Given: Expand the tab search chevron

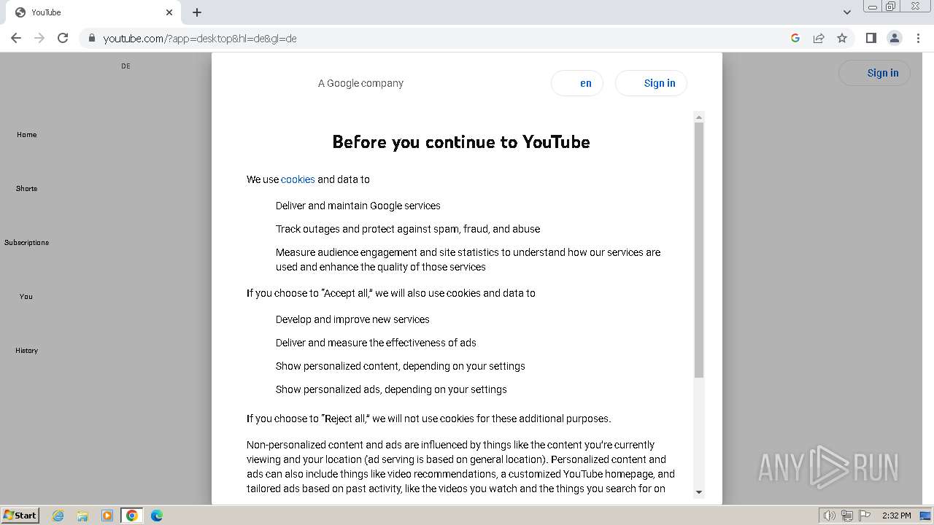Looking at the screenshot, I should [x=847, y=12].
